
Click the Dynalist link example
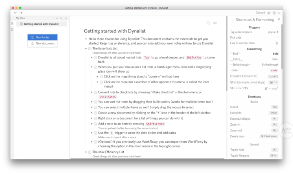[273, 76]
